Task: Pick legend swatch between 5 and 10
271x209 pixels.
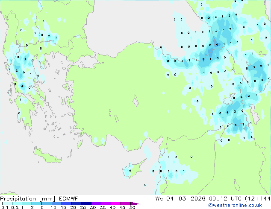Action: pyautogui.click(x=47, y=203)
